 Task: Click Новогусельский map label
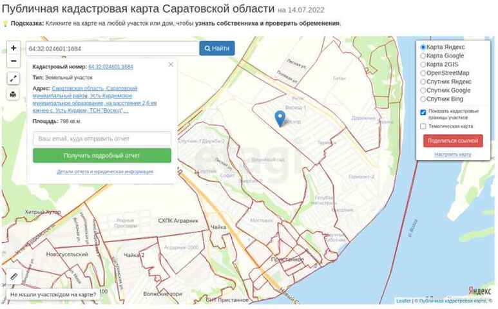point(67,254)
